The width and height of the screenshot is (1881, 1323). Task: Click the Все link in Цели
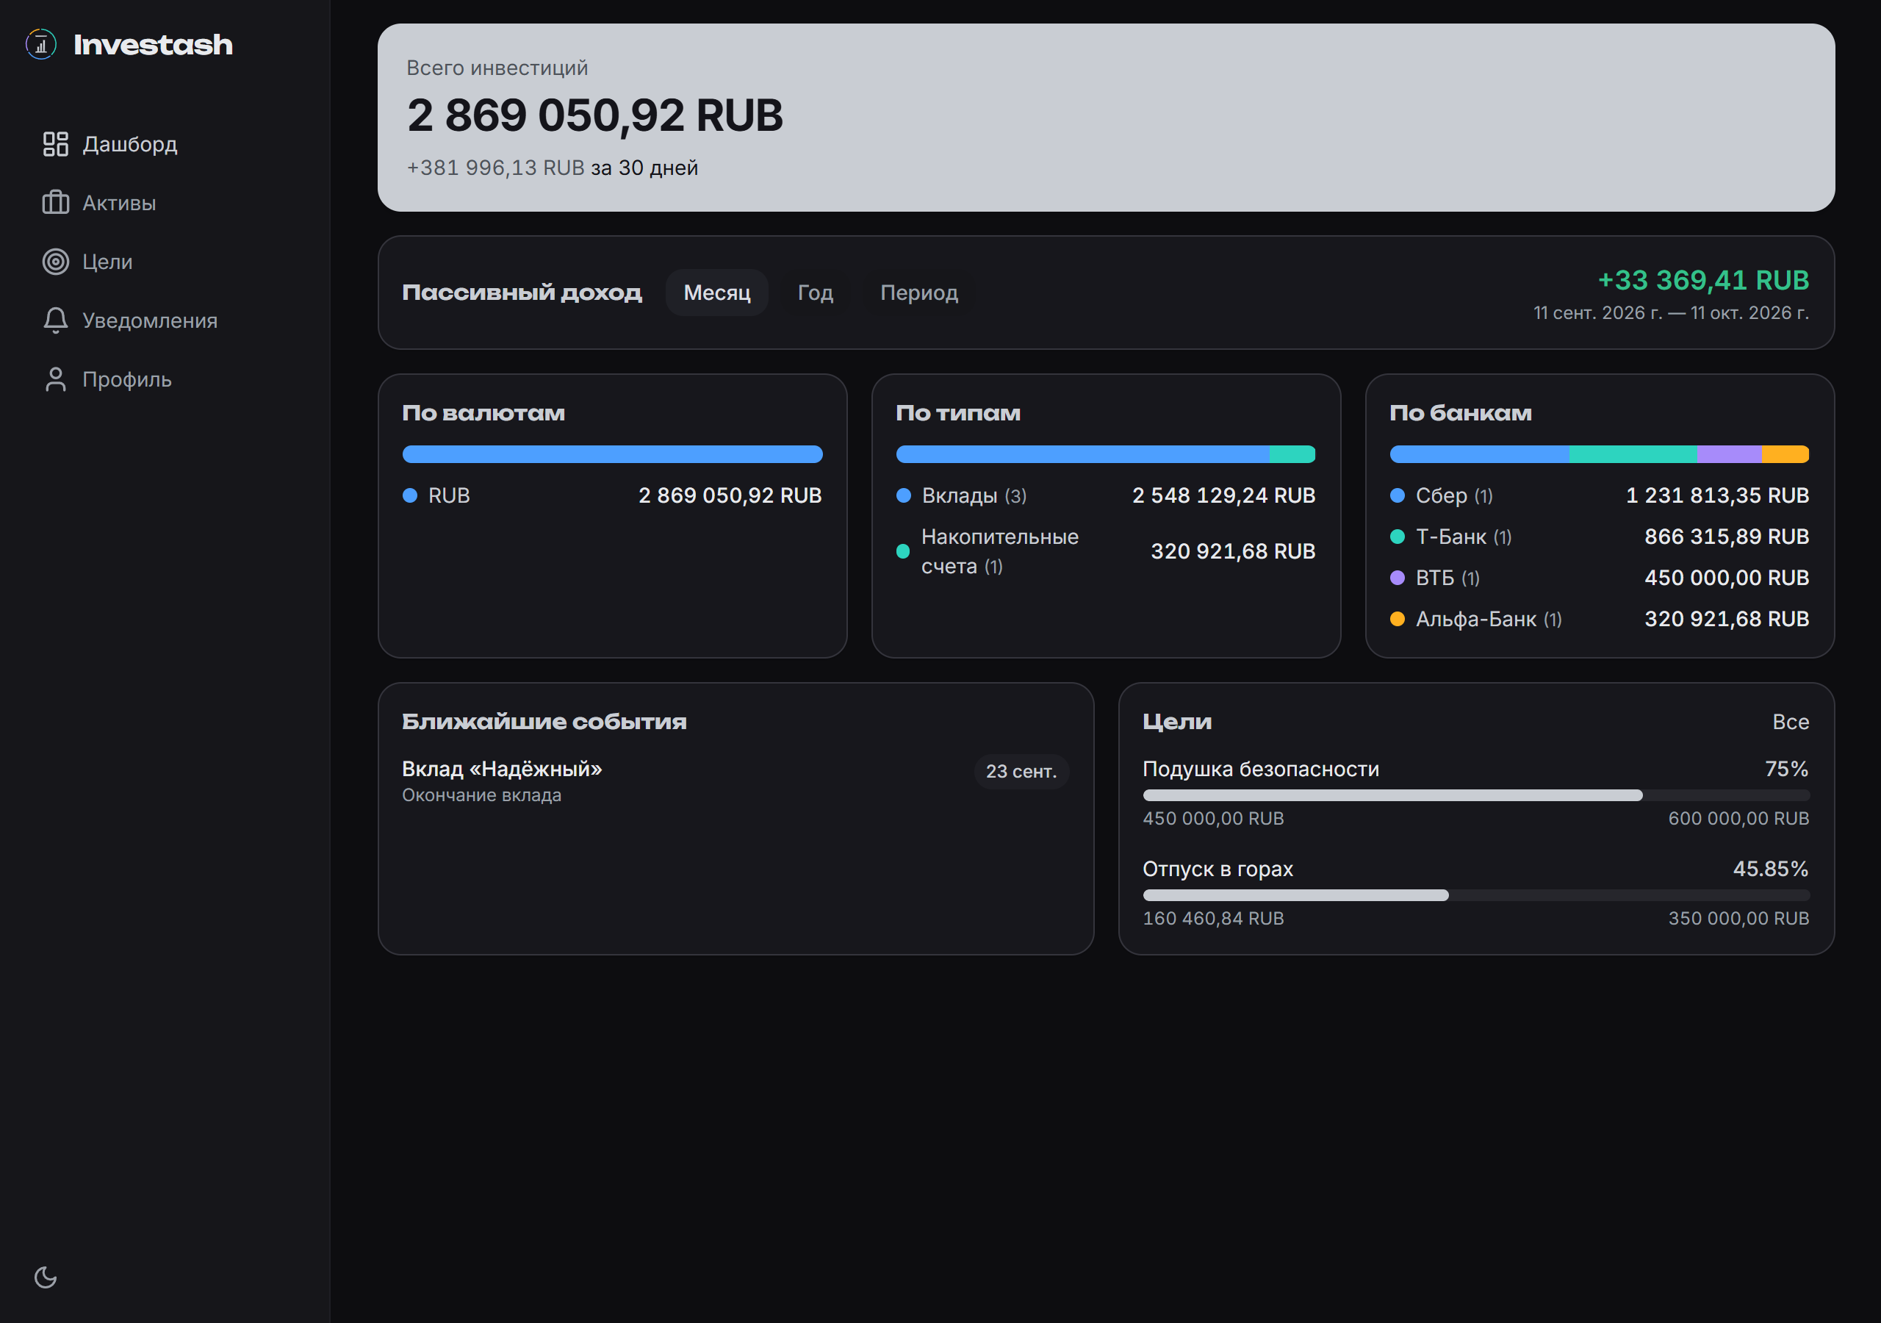coord(1790,723)
